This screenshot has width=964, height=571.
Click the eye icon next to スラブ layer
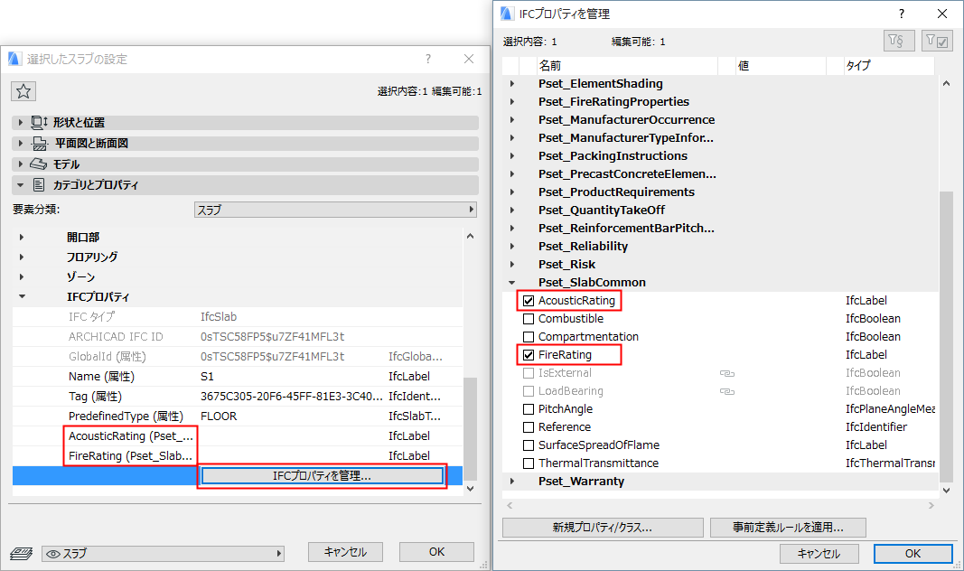pos(56,552)
